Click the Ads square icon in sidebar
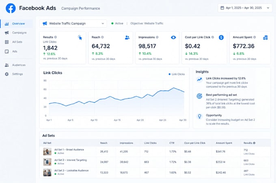276x183 pixels. (6, 51)
